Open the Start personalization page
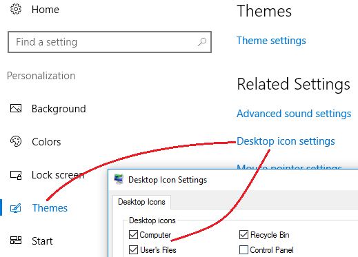 click(42, 241)
